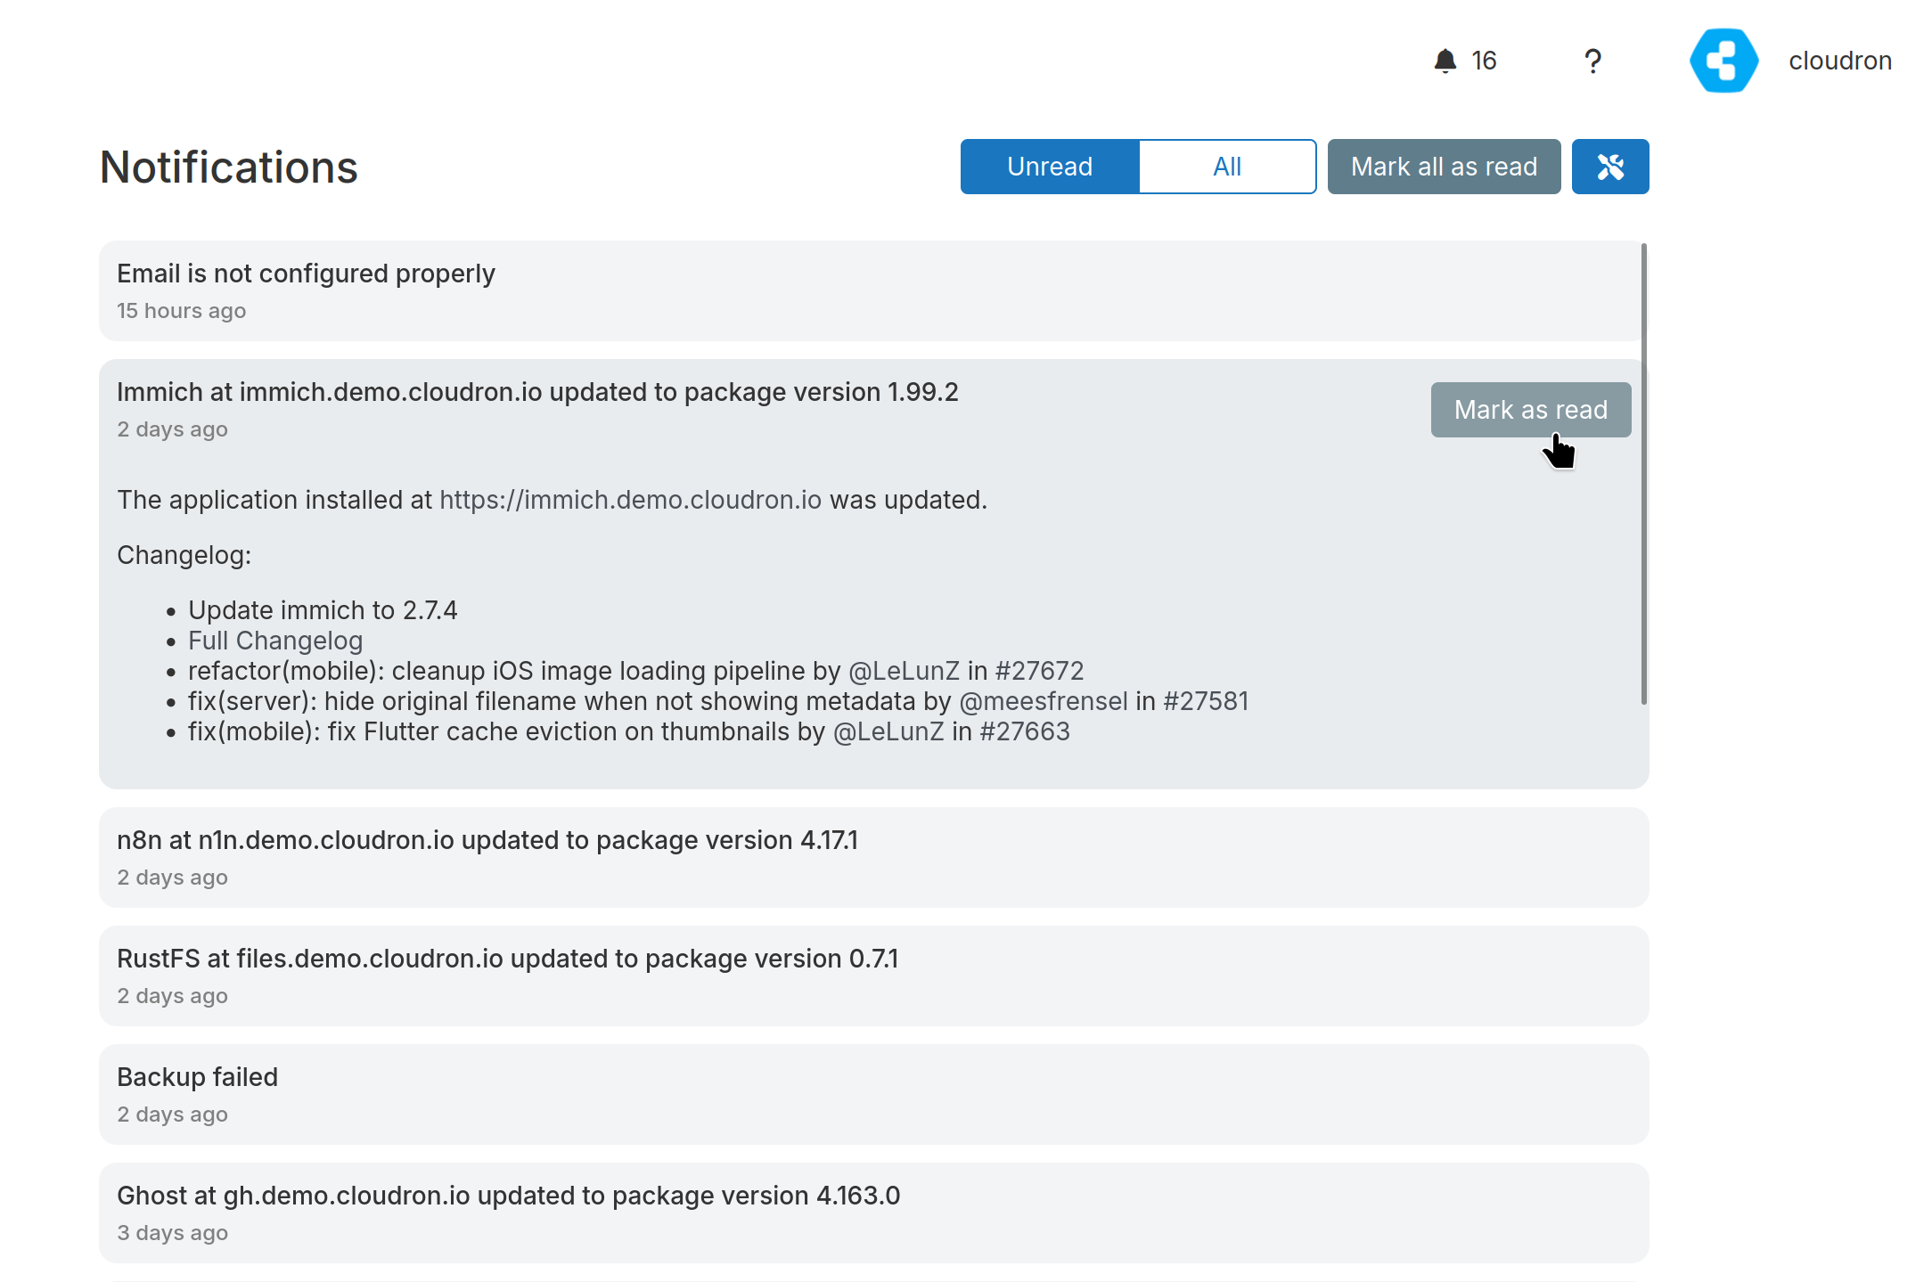
Task: Click the notification bell icon
Action: pos(1445,61)
